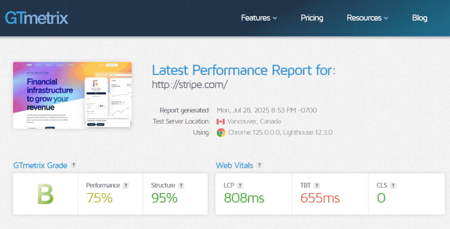The width and height of the screenshot is (450, 229).
Task: Click the Canada flag icon
Action: pyautogui.click(x=221, y=122)
